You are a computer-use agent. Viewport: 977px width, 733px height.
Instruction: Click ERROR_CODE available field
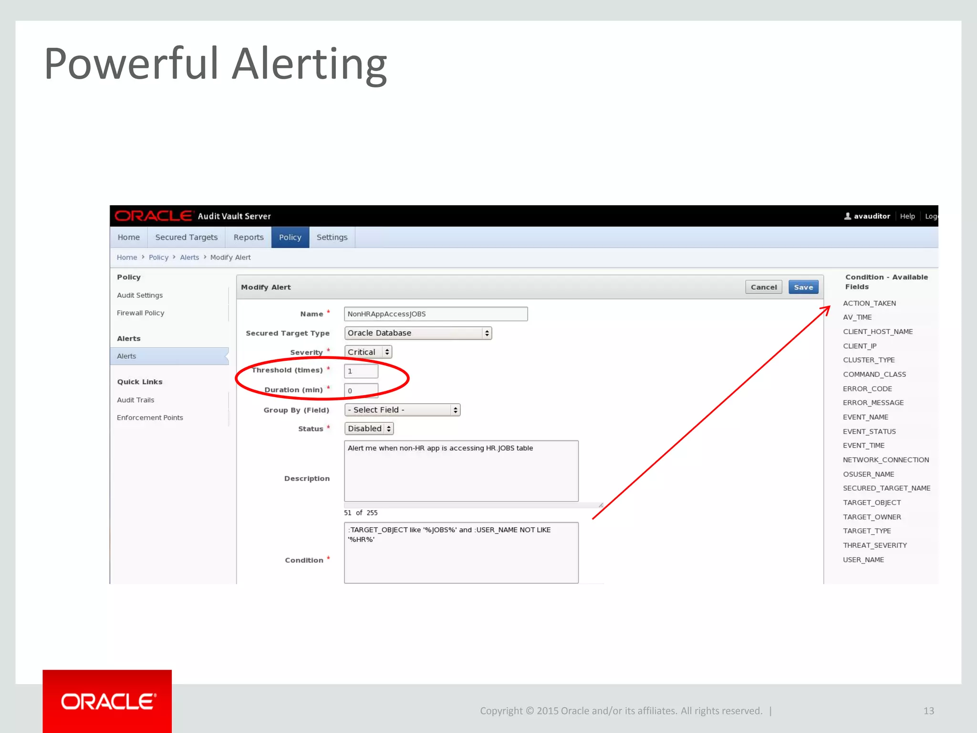867,389
